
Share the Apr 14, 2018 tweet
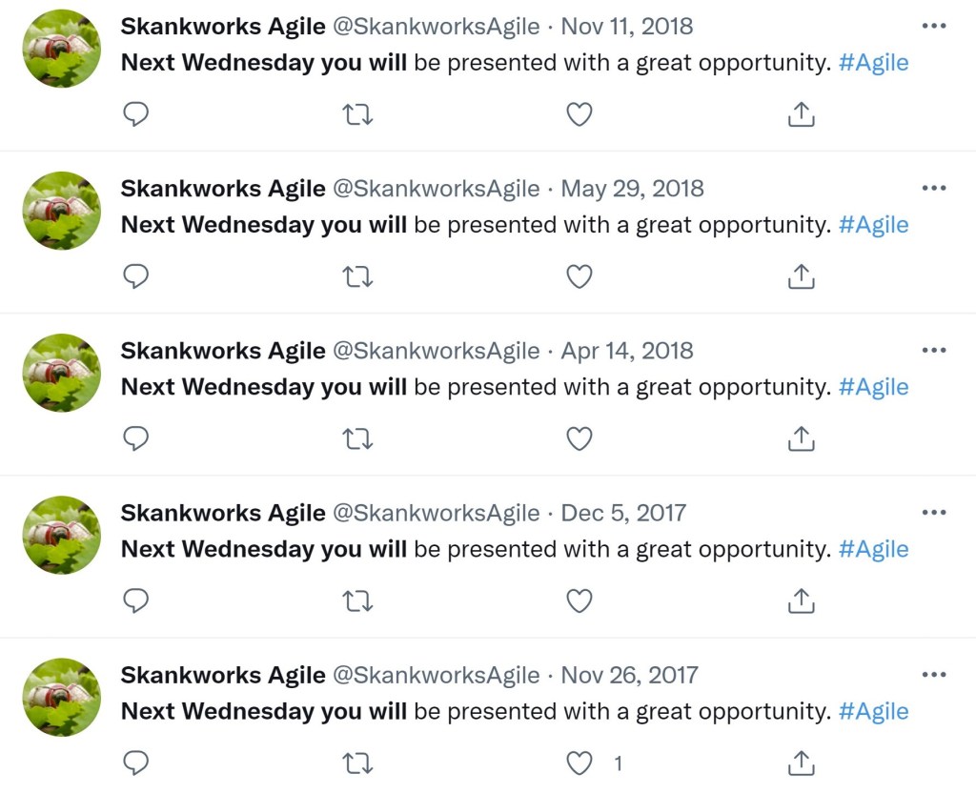pyautogui.click(x=802, y=439)
